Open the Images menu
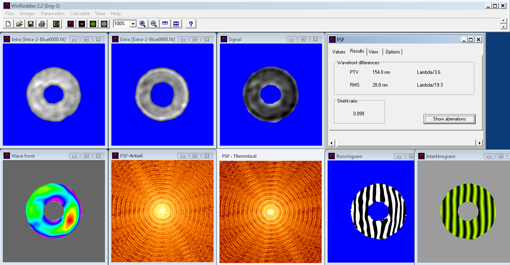 (x=28, y=13)
